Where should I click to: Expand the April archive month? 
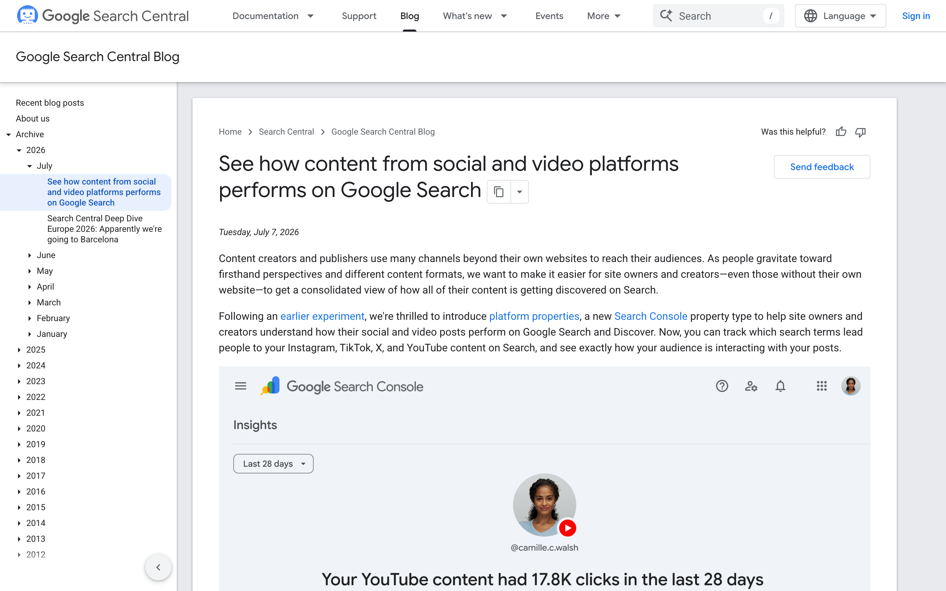[30, 287]
